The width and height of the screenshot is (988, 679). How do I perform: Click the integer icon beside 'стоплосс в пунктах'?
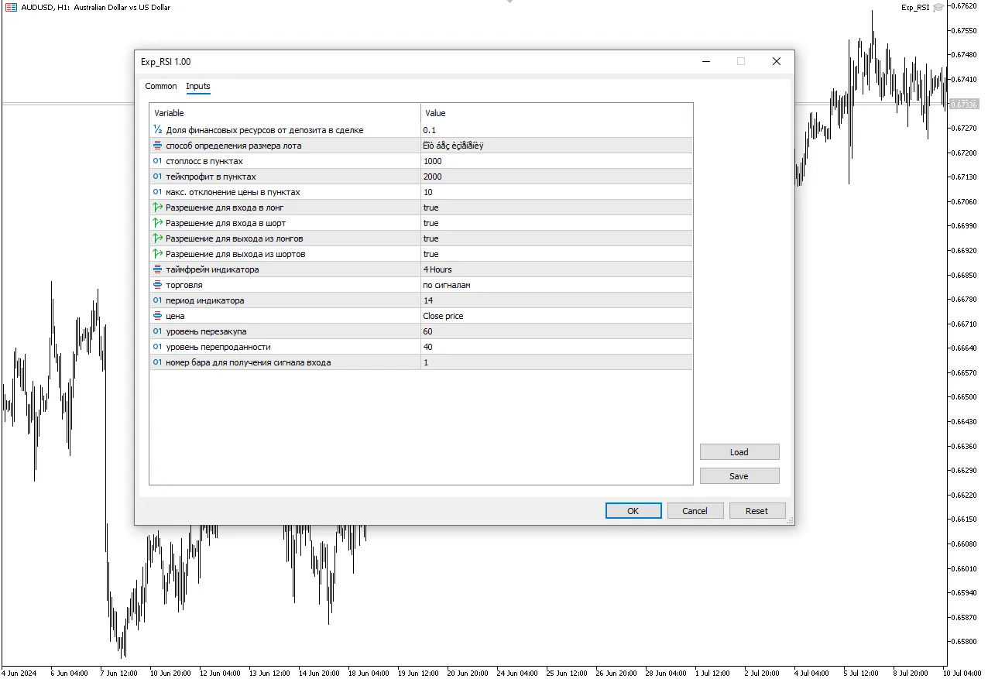[x=157, y=161]
